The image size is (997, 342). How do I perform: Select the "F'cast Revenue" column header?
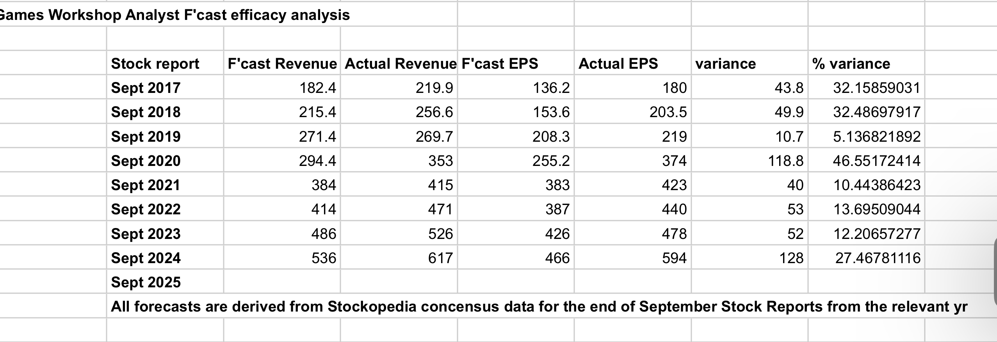[x=282, y=63]
